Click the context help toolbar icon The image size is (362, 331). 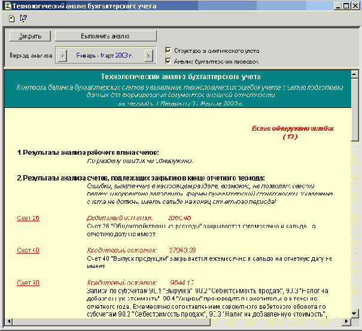(23, 18)
